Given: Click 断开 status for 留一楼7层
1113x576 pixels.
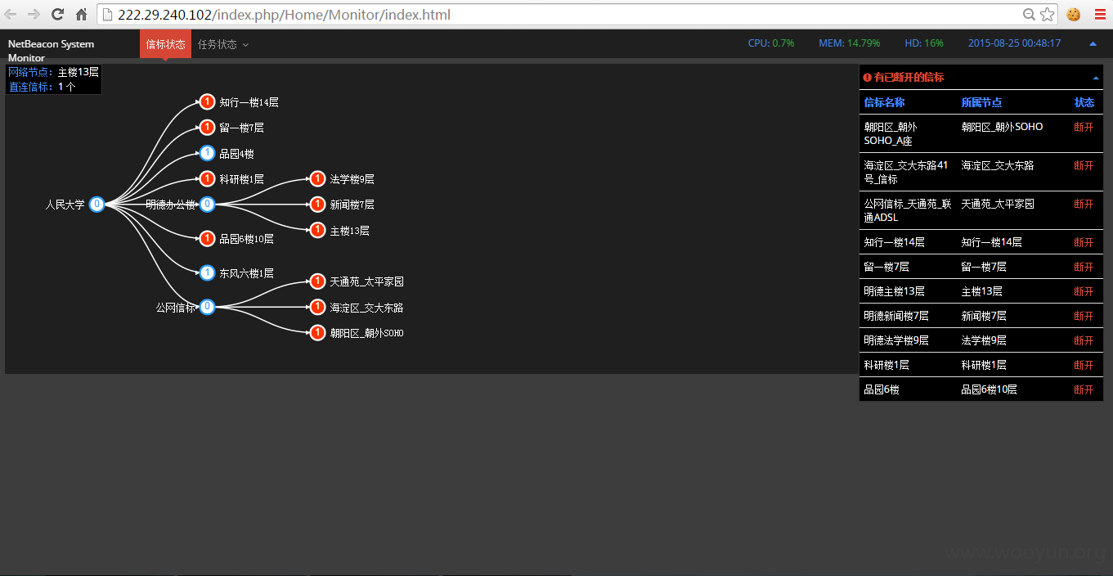Looking at the screenshot, I should click(x=1084, y=267).
